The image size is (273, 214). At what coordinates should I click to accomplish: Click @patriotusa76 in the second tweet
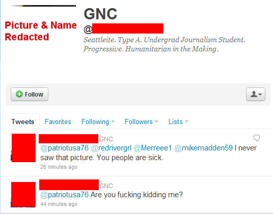click(x=64, y=195)
